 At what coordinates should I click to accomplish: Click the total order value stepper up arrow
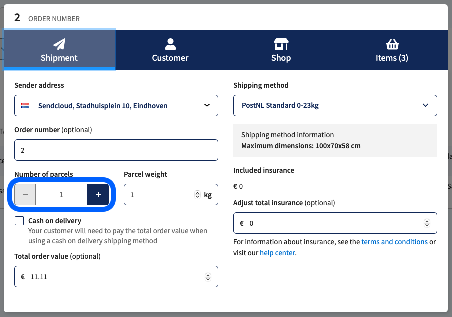point(208,274)
